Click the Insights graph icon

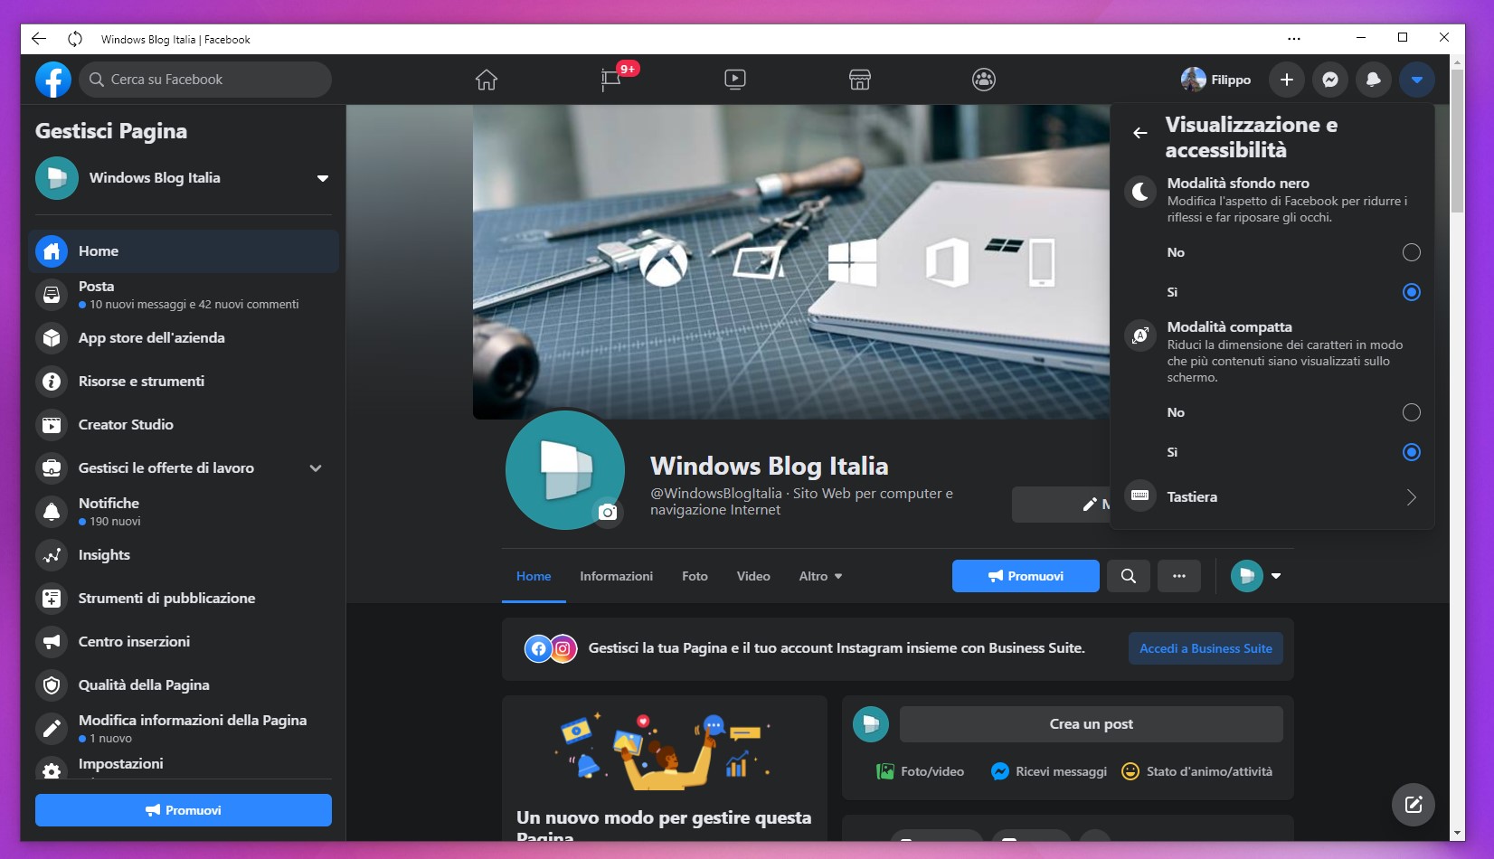pos(52,555)
